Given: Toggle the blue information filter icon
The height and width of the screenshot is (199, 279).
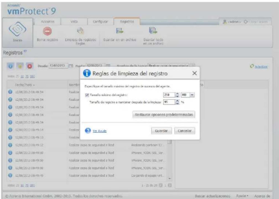Looking at the screenshot, I should (10, 66).
